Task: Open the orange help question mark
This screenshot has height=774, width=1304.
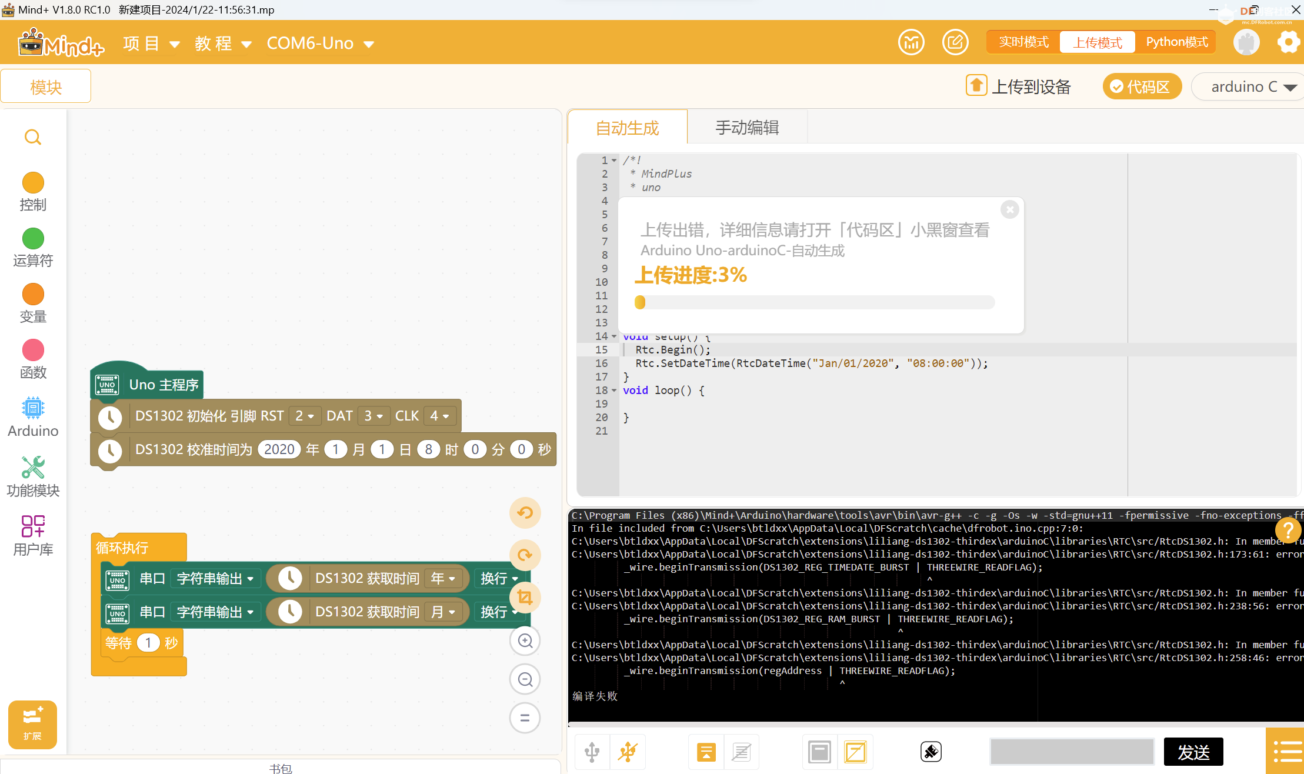Action: 1288,531
